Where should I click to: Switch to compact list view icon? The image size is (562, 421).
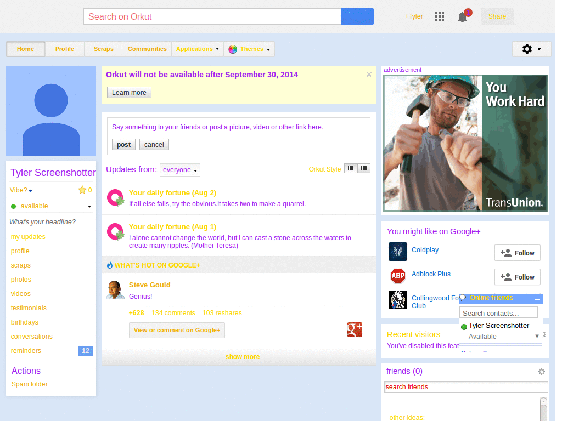tap(351, 168)
